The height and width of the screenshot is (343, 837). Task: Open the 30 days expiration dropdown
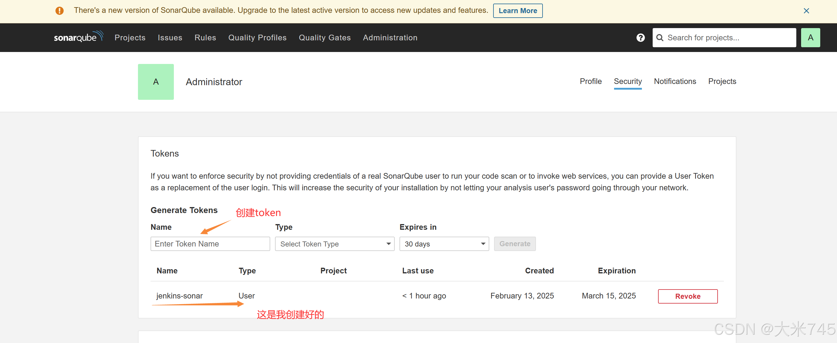click(x=444, y=244)
